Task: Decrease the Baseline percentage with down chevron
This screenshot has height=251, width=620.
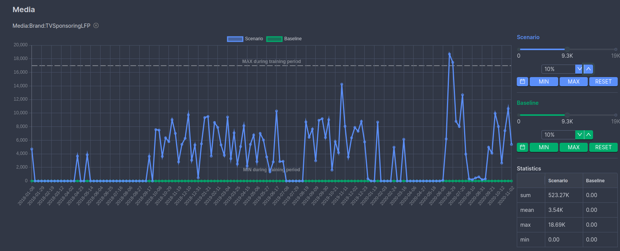Action: (579, 135)
